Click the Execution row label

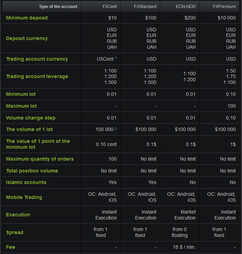pos(18,215)
